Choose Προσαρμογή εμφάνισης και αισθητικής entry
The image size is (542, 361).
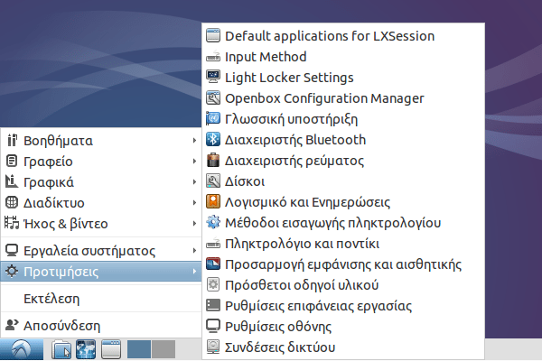click(343, 264)
